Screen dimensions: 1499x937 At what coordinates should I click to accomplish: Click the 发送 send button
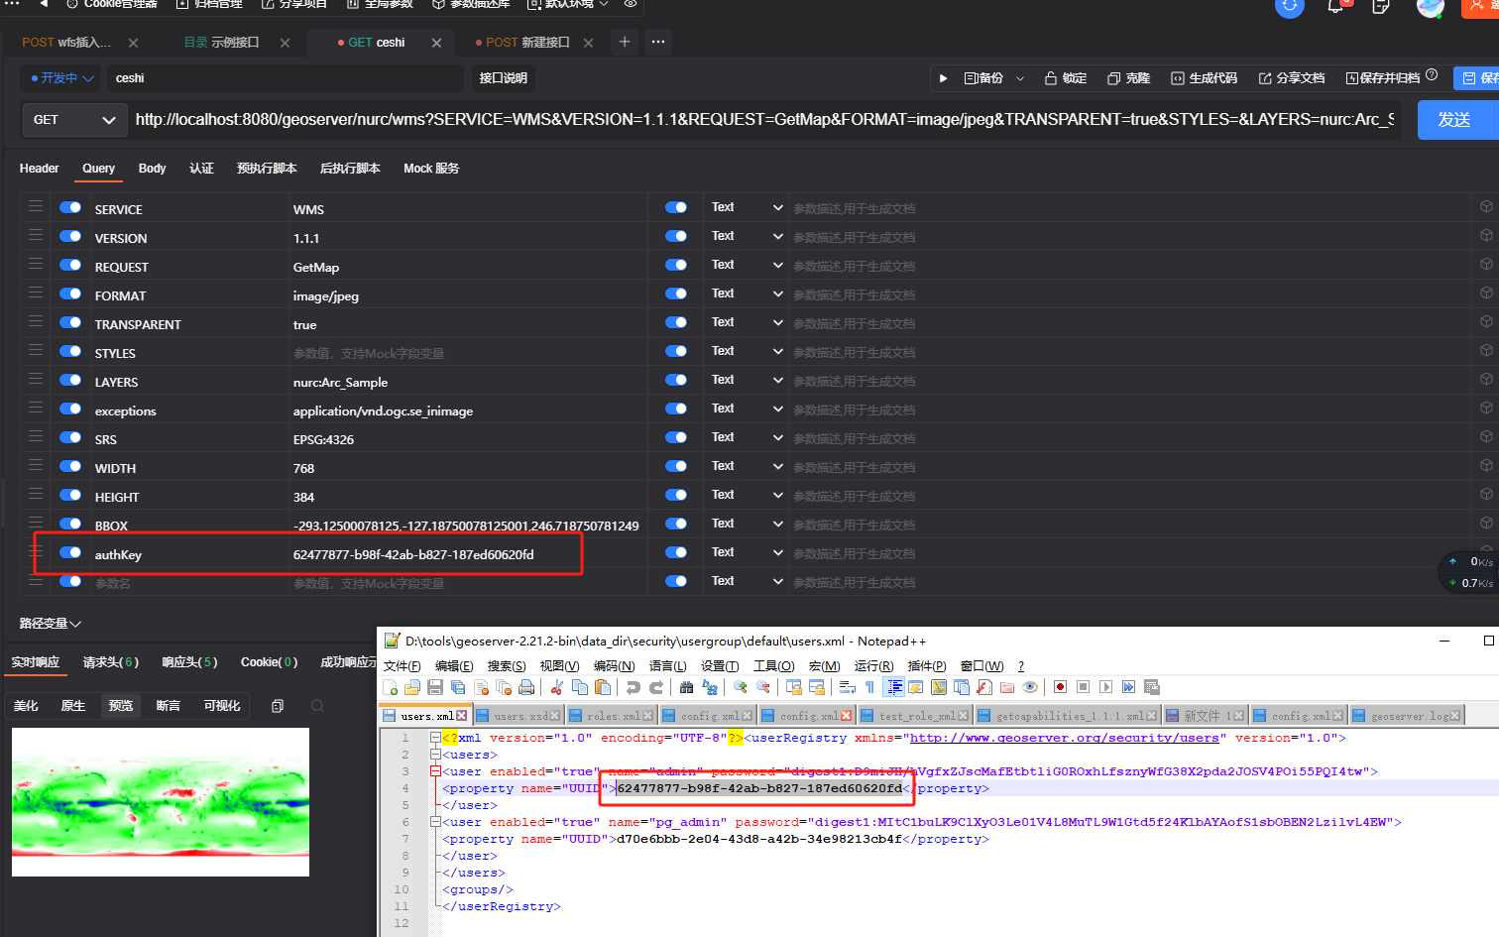click(x=1453, y=120)
